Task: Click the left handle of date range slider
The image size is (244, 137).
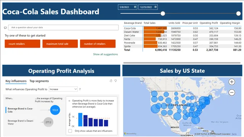Action: (x=163, y=14)
